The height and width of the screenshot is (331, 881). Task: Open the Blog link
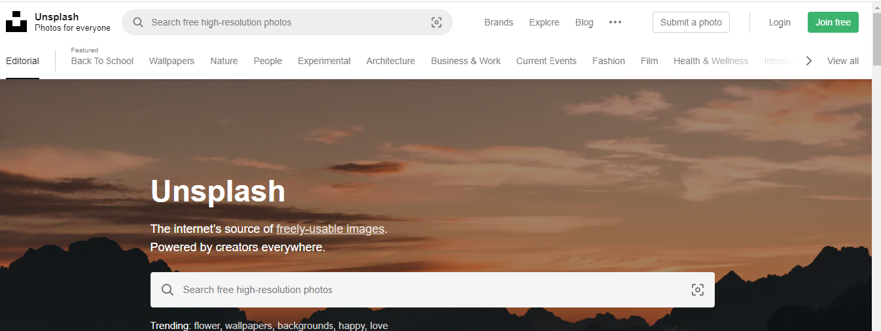click(584, 22)
